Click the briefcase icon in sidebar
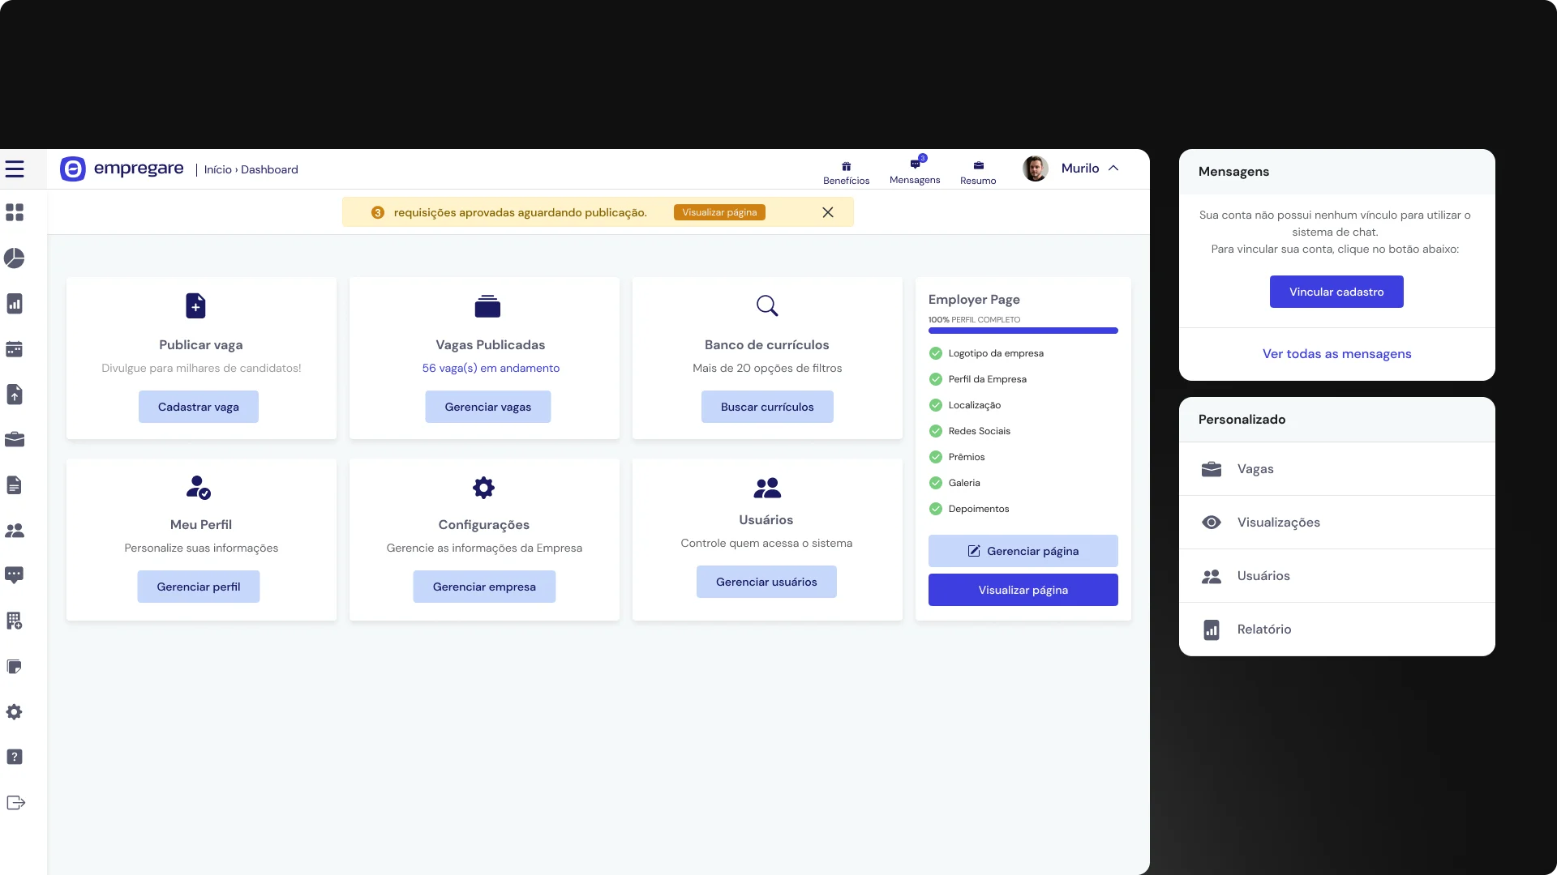Screen dimensions: 1557x875 point(15,440)
